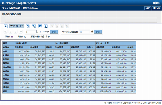Click the ヘルプ button in header
The image size is (162, 105).
point(148,8)
